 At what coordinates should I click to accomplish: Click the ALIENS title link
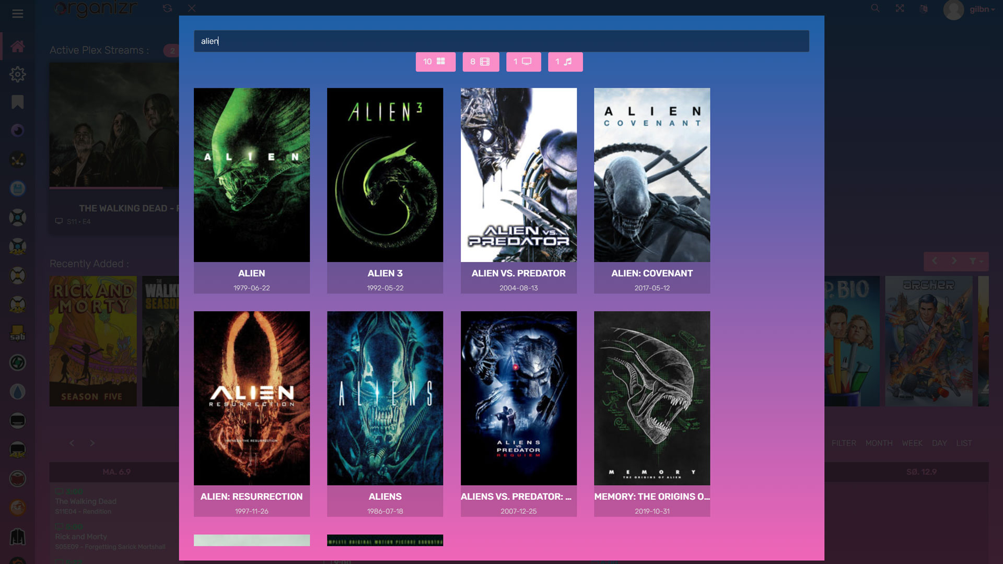click(x=385, y=497)
